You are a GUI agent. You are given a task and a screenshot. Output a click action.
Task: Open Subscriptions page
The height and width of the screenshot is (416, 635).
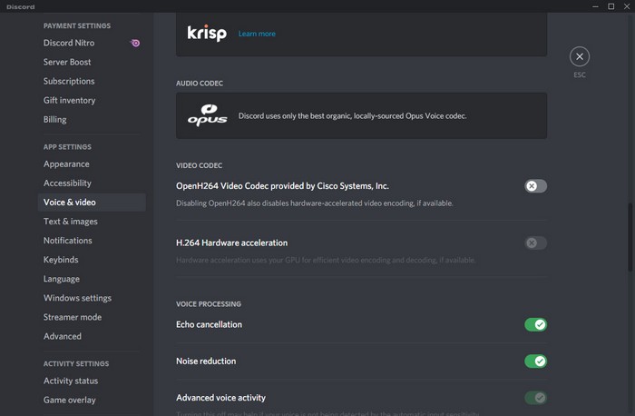click(92, 81)
